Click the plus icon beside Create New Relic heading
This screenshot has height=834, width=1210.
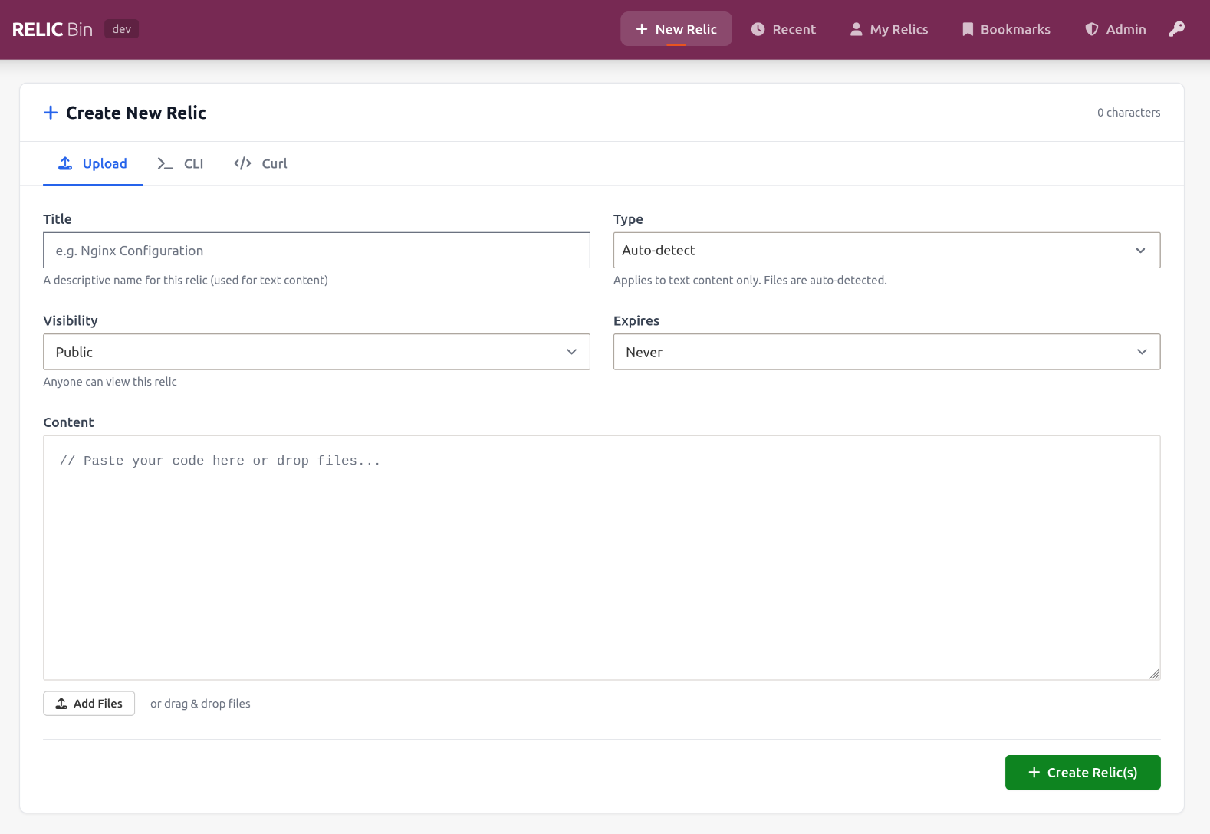(51, 113)
